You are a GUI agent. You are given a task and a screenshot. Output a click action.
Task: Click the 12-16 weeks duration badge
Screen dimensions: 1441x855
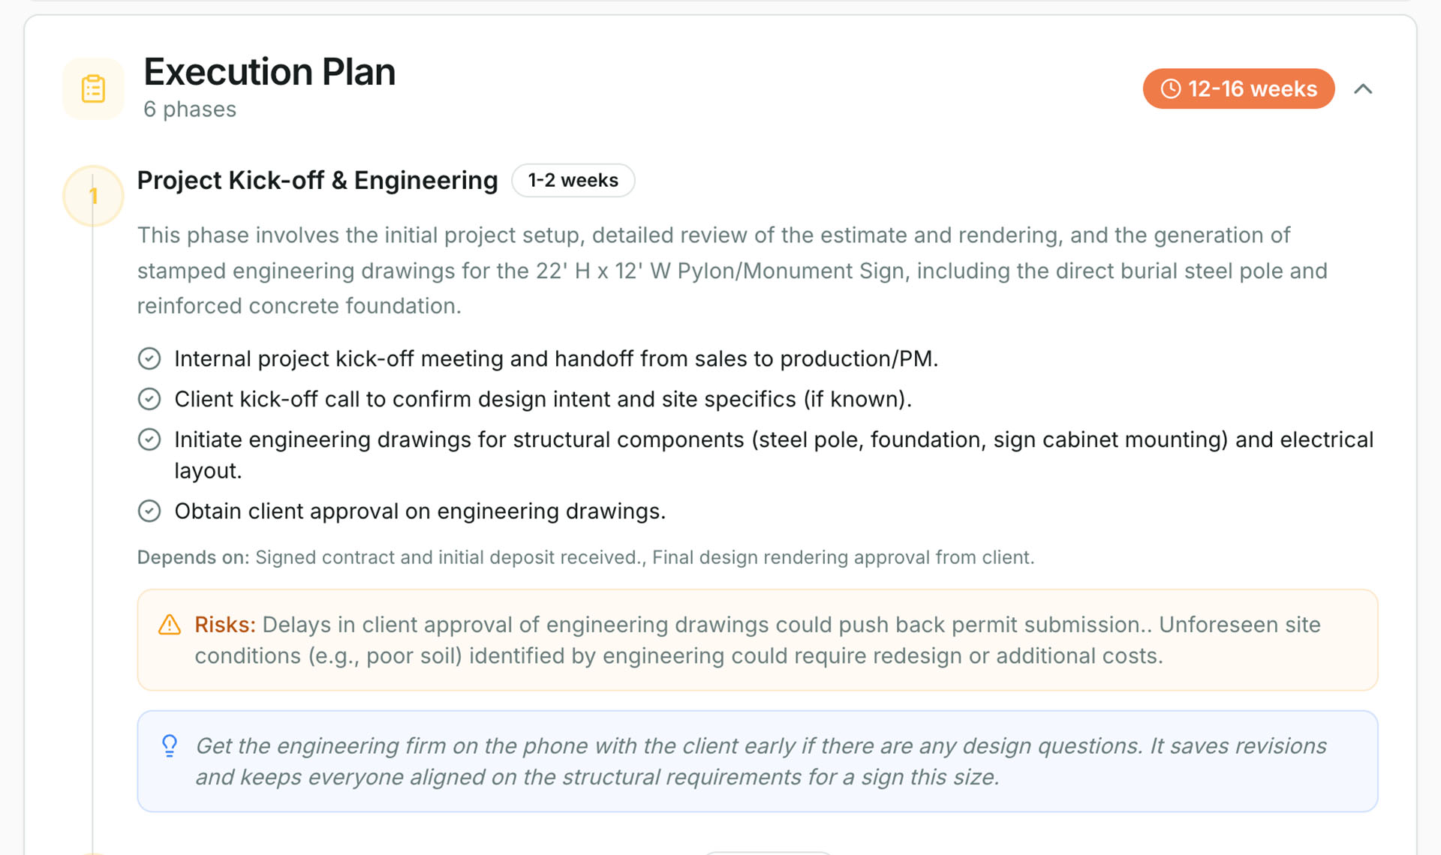pos(1238,88)
